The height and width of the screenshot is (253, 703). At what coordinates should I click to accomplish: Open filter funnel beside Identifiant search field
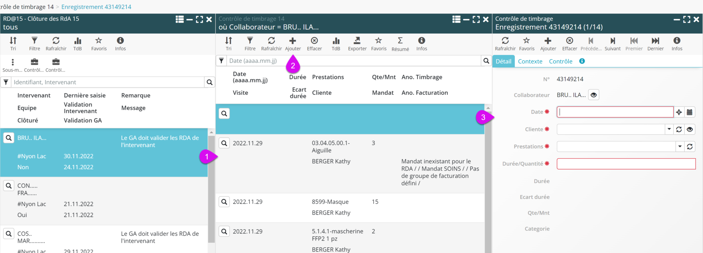click(6, 82)
